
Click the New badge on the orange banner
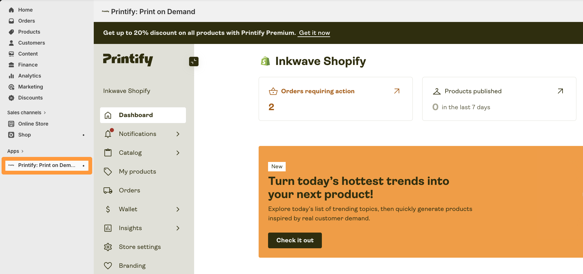point(277,167)
